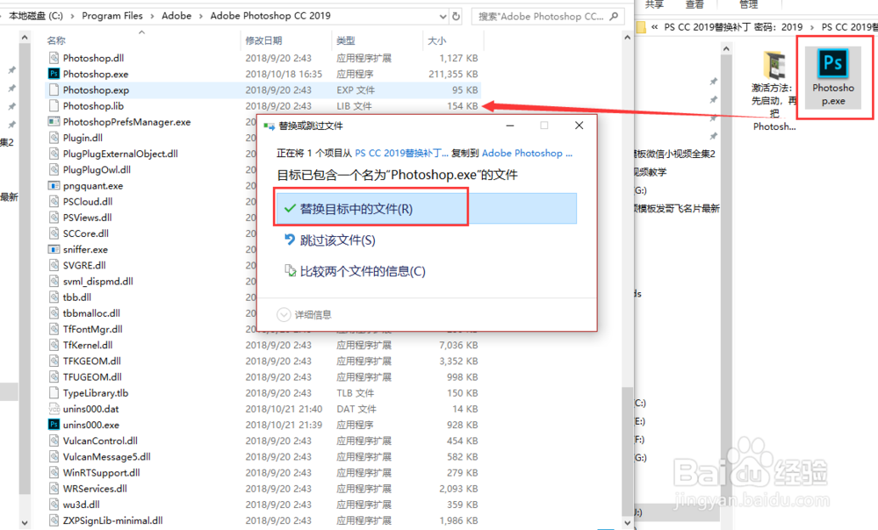This screenshot has height=530, width=878.
Task: Open the address bar dropdown arrow
Action: coord(442,15)
